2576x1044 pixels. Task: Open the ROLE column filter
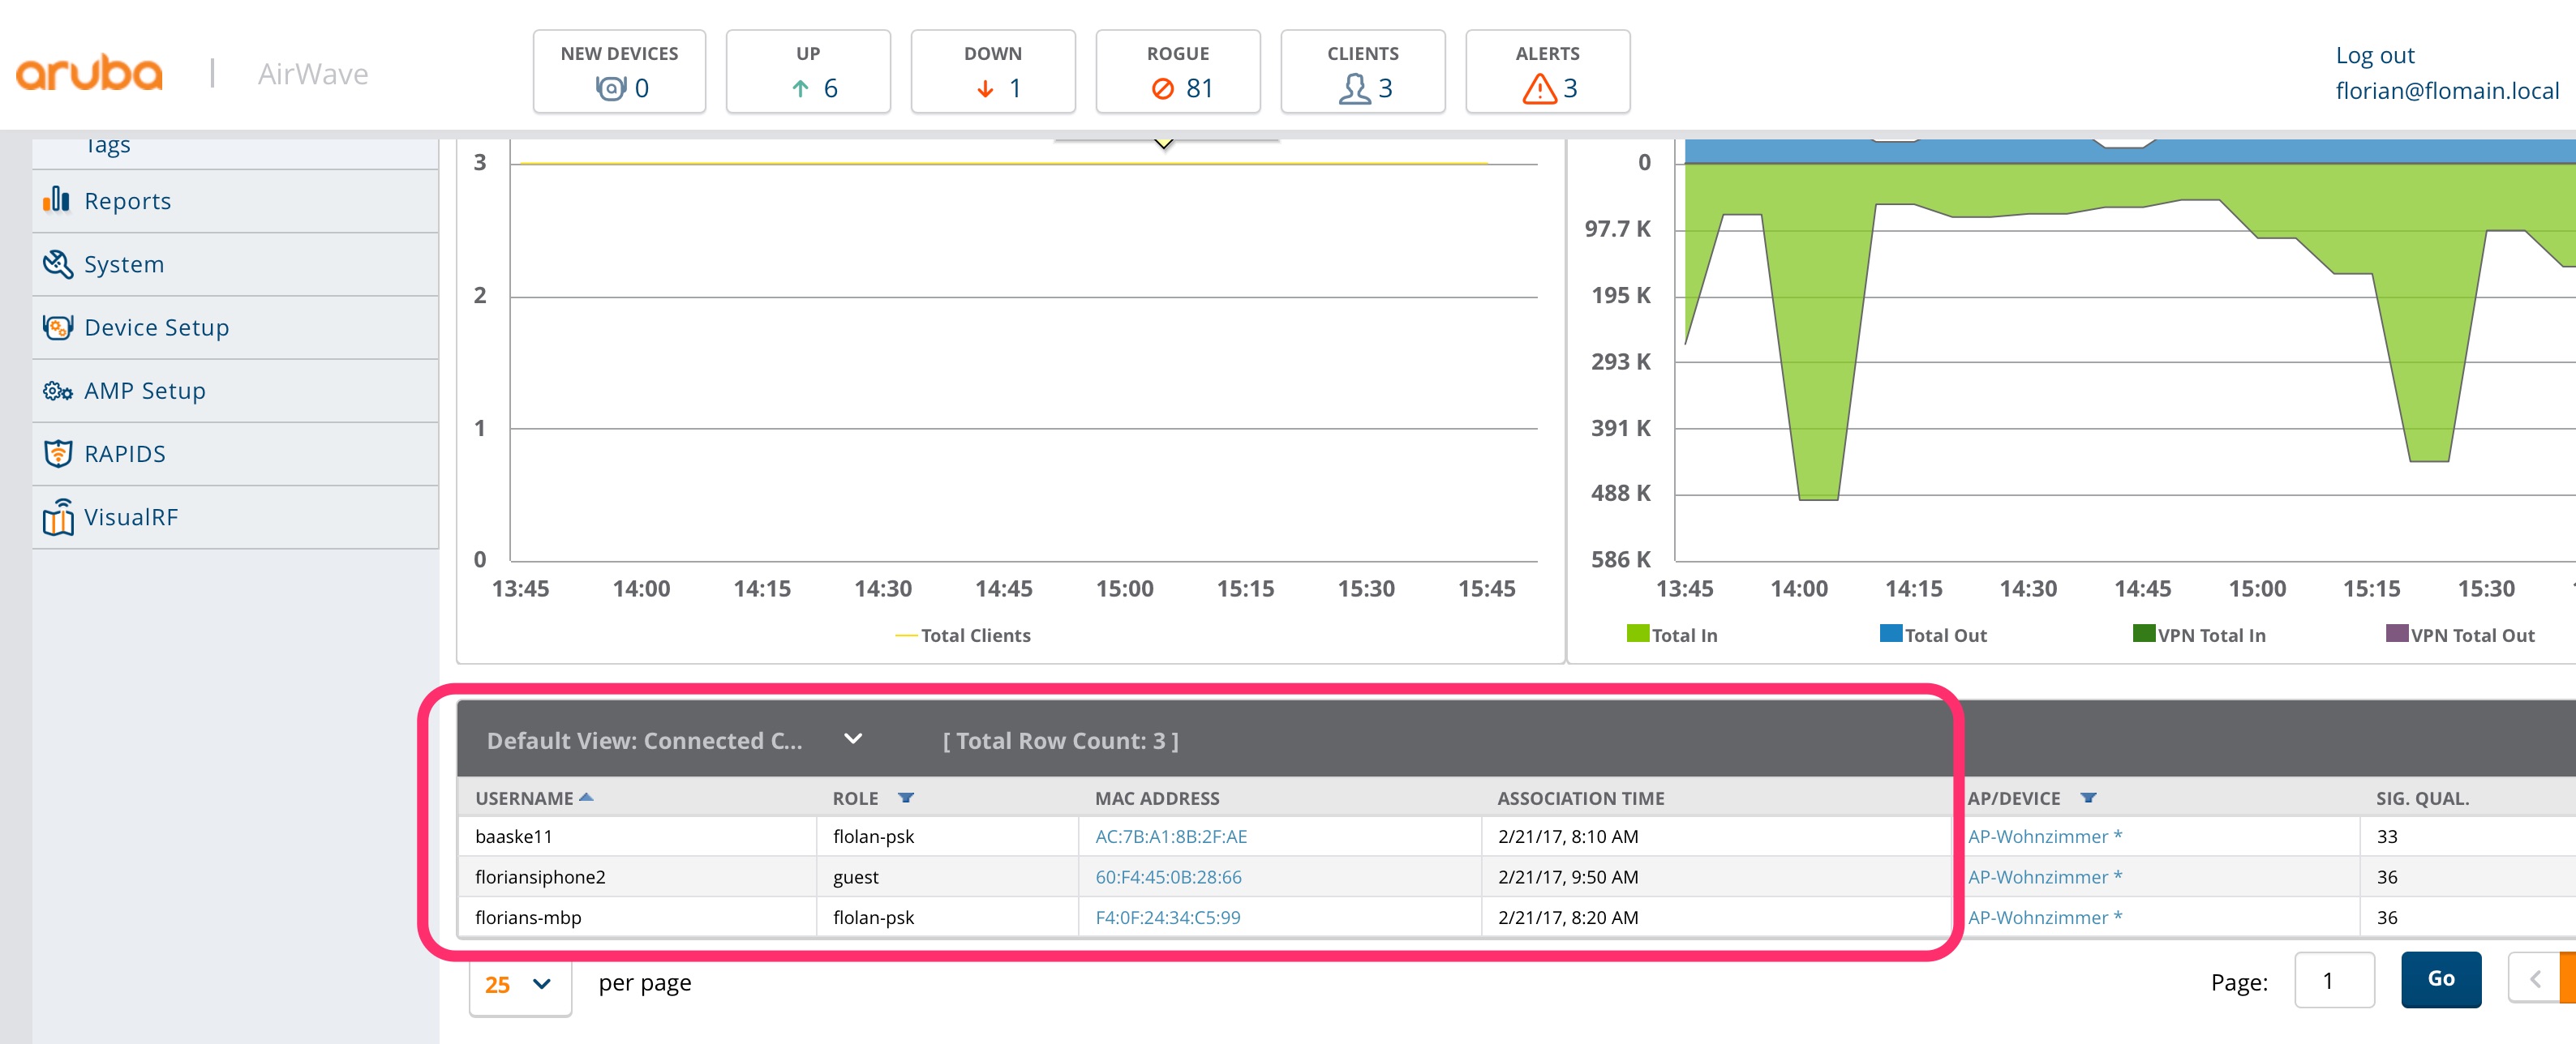click(x=906, y=798)
